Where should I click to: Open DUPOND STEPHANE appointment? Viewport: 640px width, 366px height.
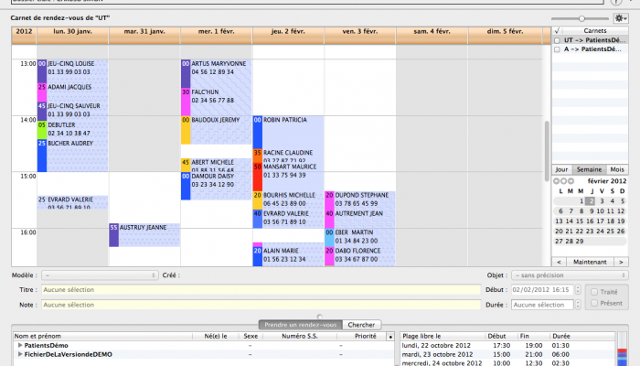(x=360, y=200)
